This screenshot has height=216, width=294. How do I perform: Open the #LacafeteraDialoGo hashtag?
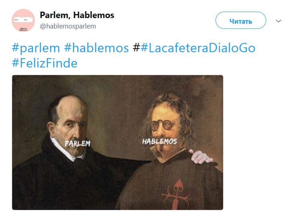198,48
